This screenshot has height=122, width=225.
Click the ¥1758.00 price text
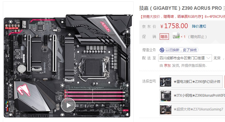(x=174, y=26)
